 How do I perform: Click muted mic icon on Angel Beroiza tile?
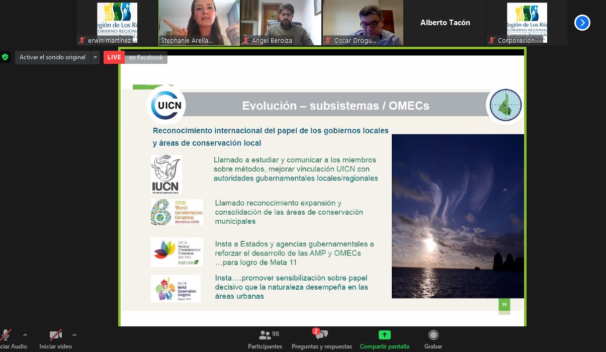pyautogui.click(x=246, y=40)
